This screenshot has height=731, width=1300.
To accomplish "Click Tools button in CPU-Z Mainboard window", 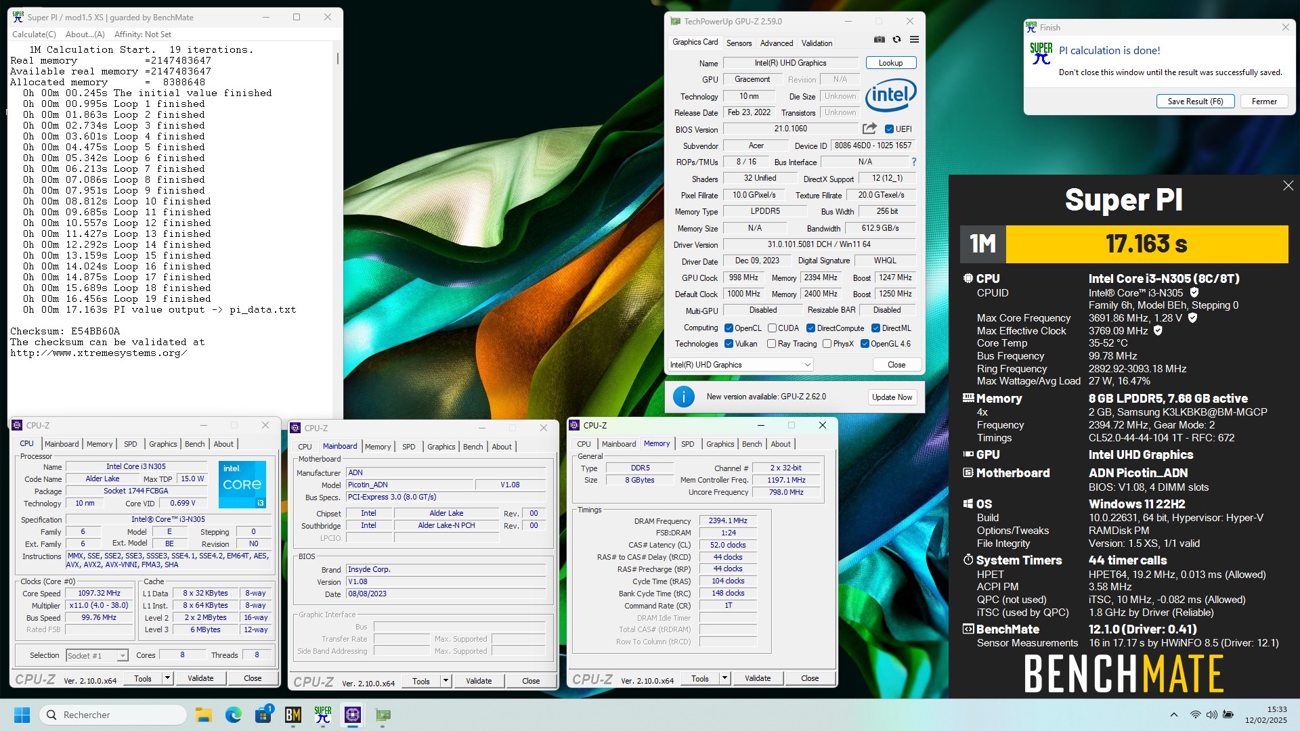I will click(421, 681).
